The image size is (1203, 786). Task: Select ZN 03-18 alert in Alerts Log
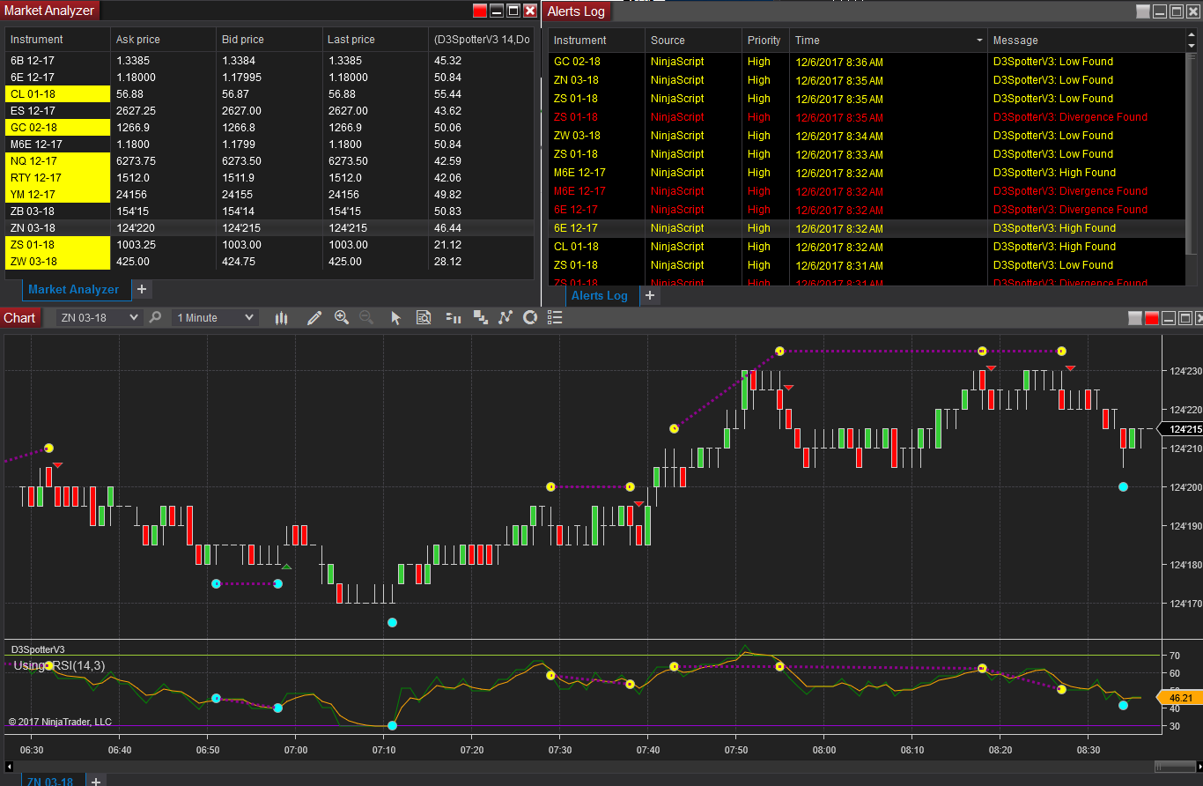tap(867, 80)
